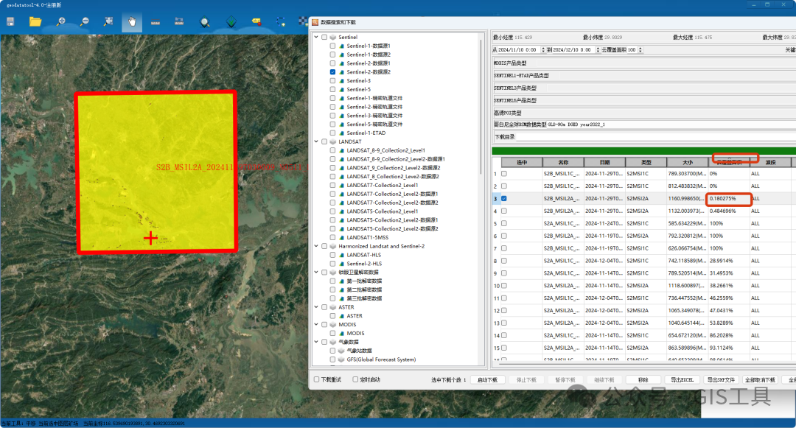Select the draw polygon region tool
Screen dimensions: 796x428
click(x=280, y=22)
